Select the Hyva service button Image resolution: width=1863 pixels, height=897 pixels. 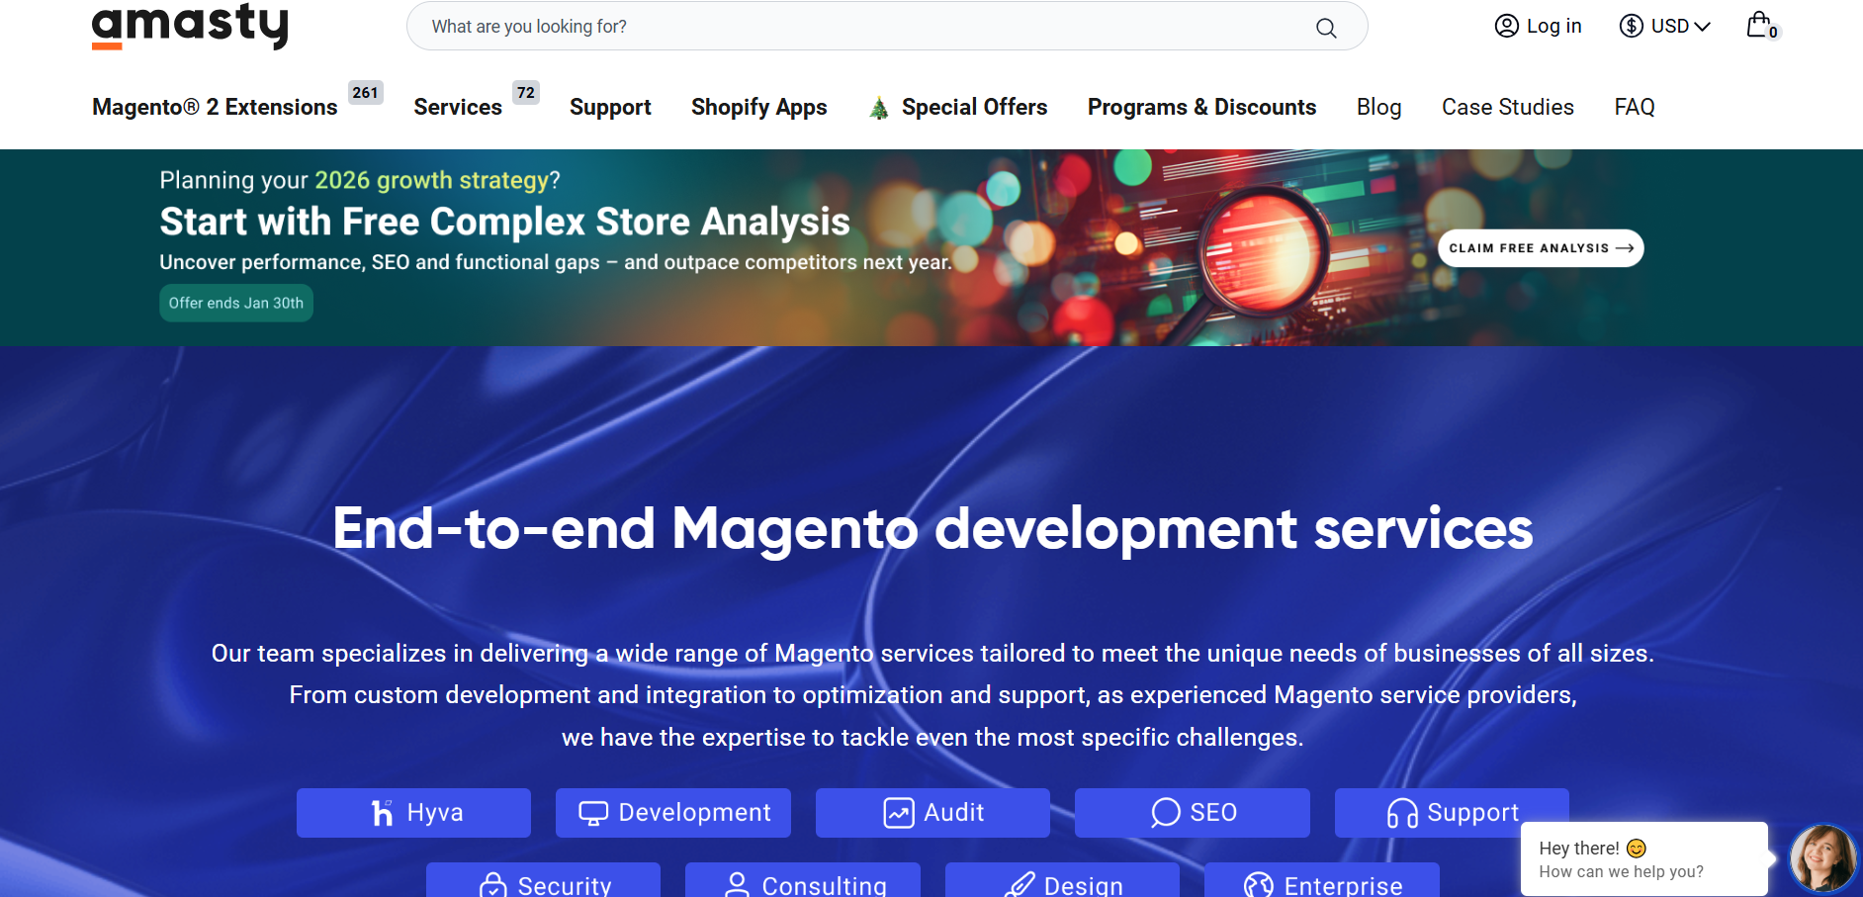click(413, 813)
